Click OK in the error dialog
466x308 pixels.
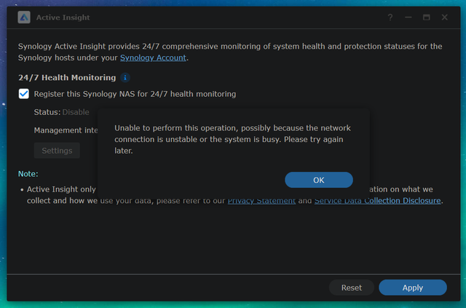pos(319,180)
